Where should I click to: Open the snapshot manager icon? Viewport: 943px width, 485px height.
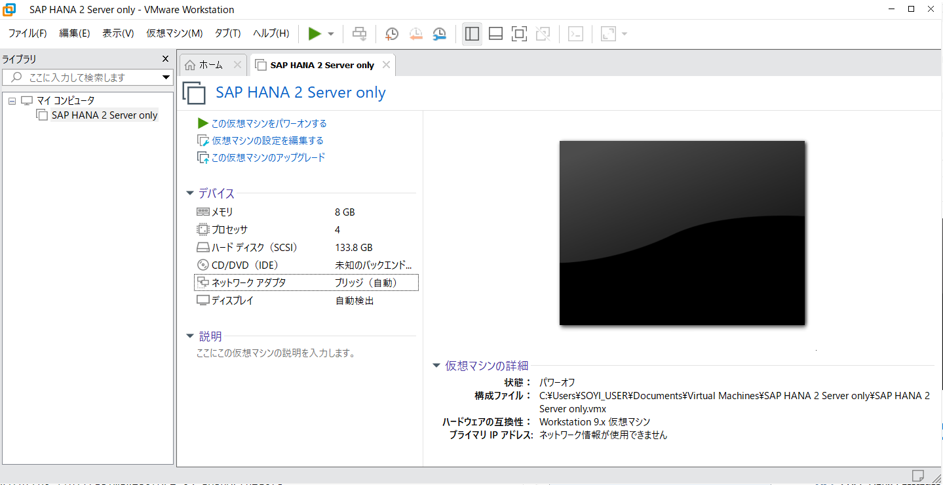pyautogui.click(x=440, y=34)
